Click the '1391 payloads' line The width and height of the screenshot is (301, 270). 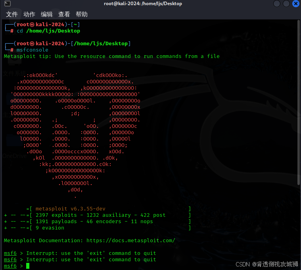tap(98, 222)
